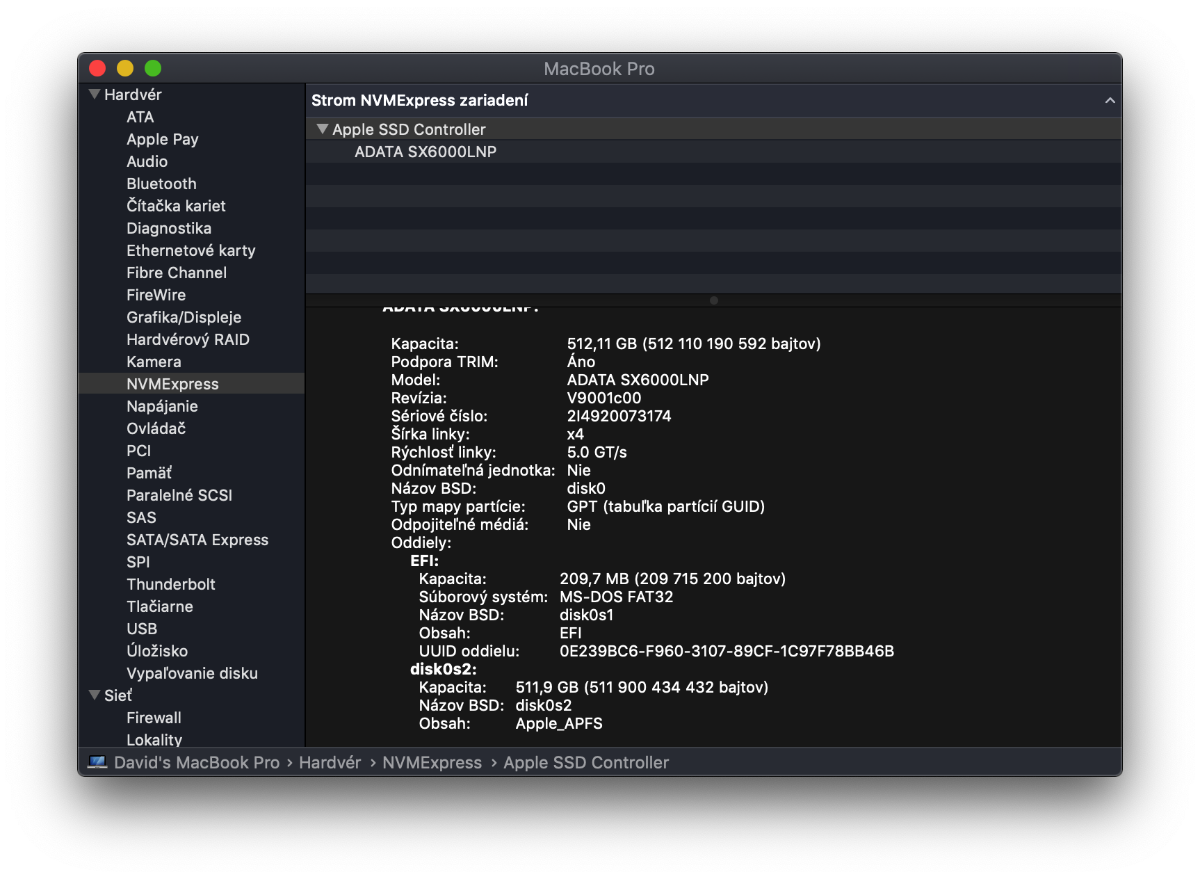Select ADATA SX6000LNP device row
This screenshot has width=1200, height=879.
(x=713, y=152)
